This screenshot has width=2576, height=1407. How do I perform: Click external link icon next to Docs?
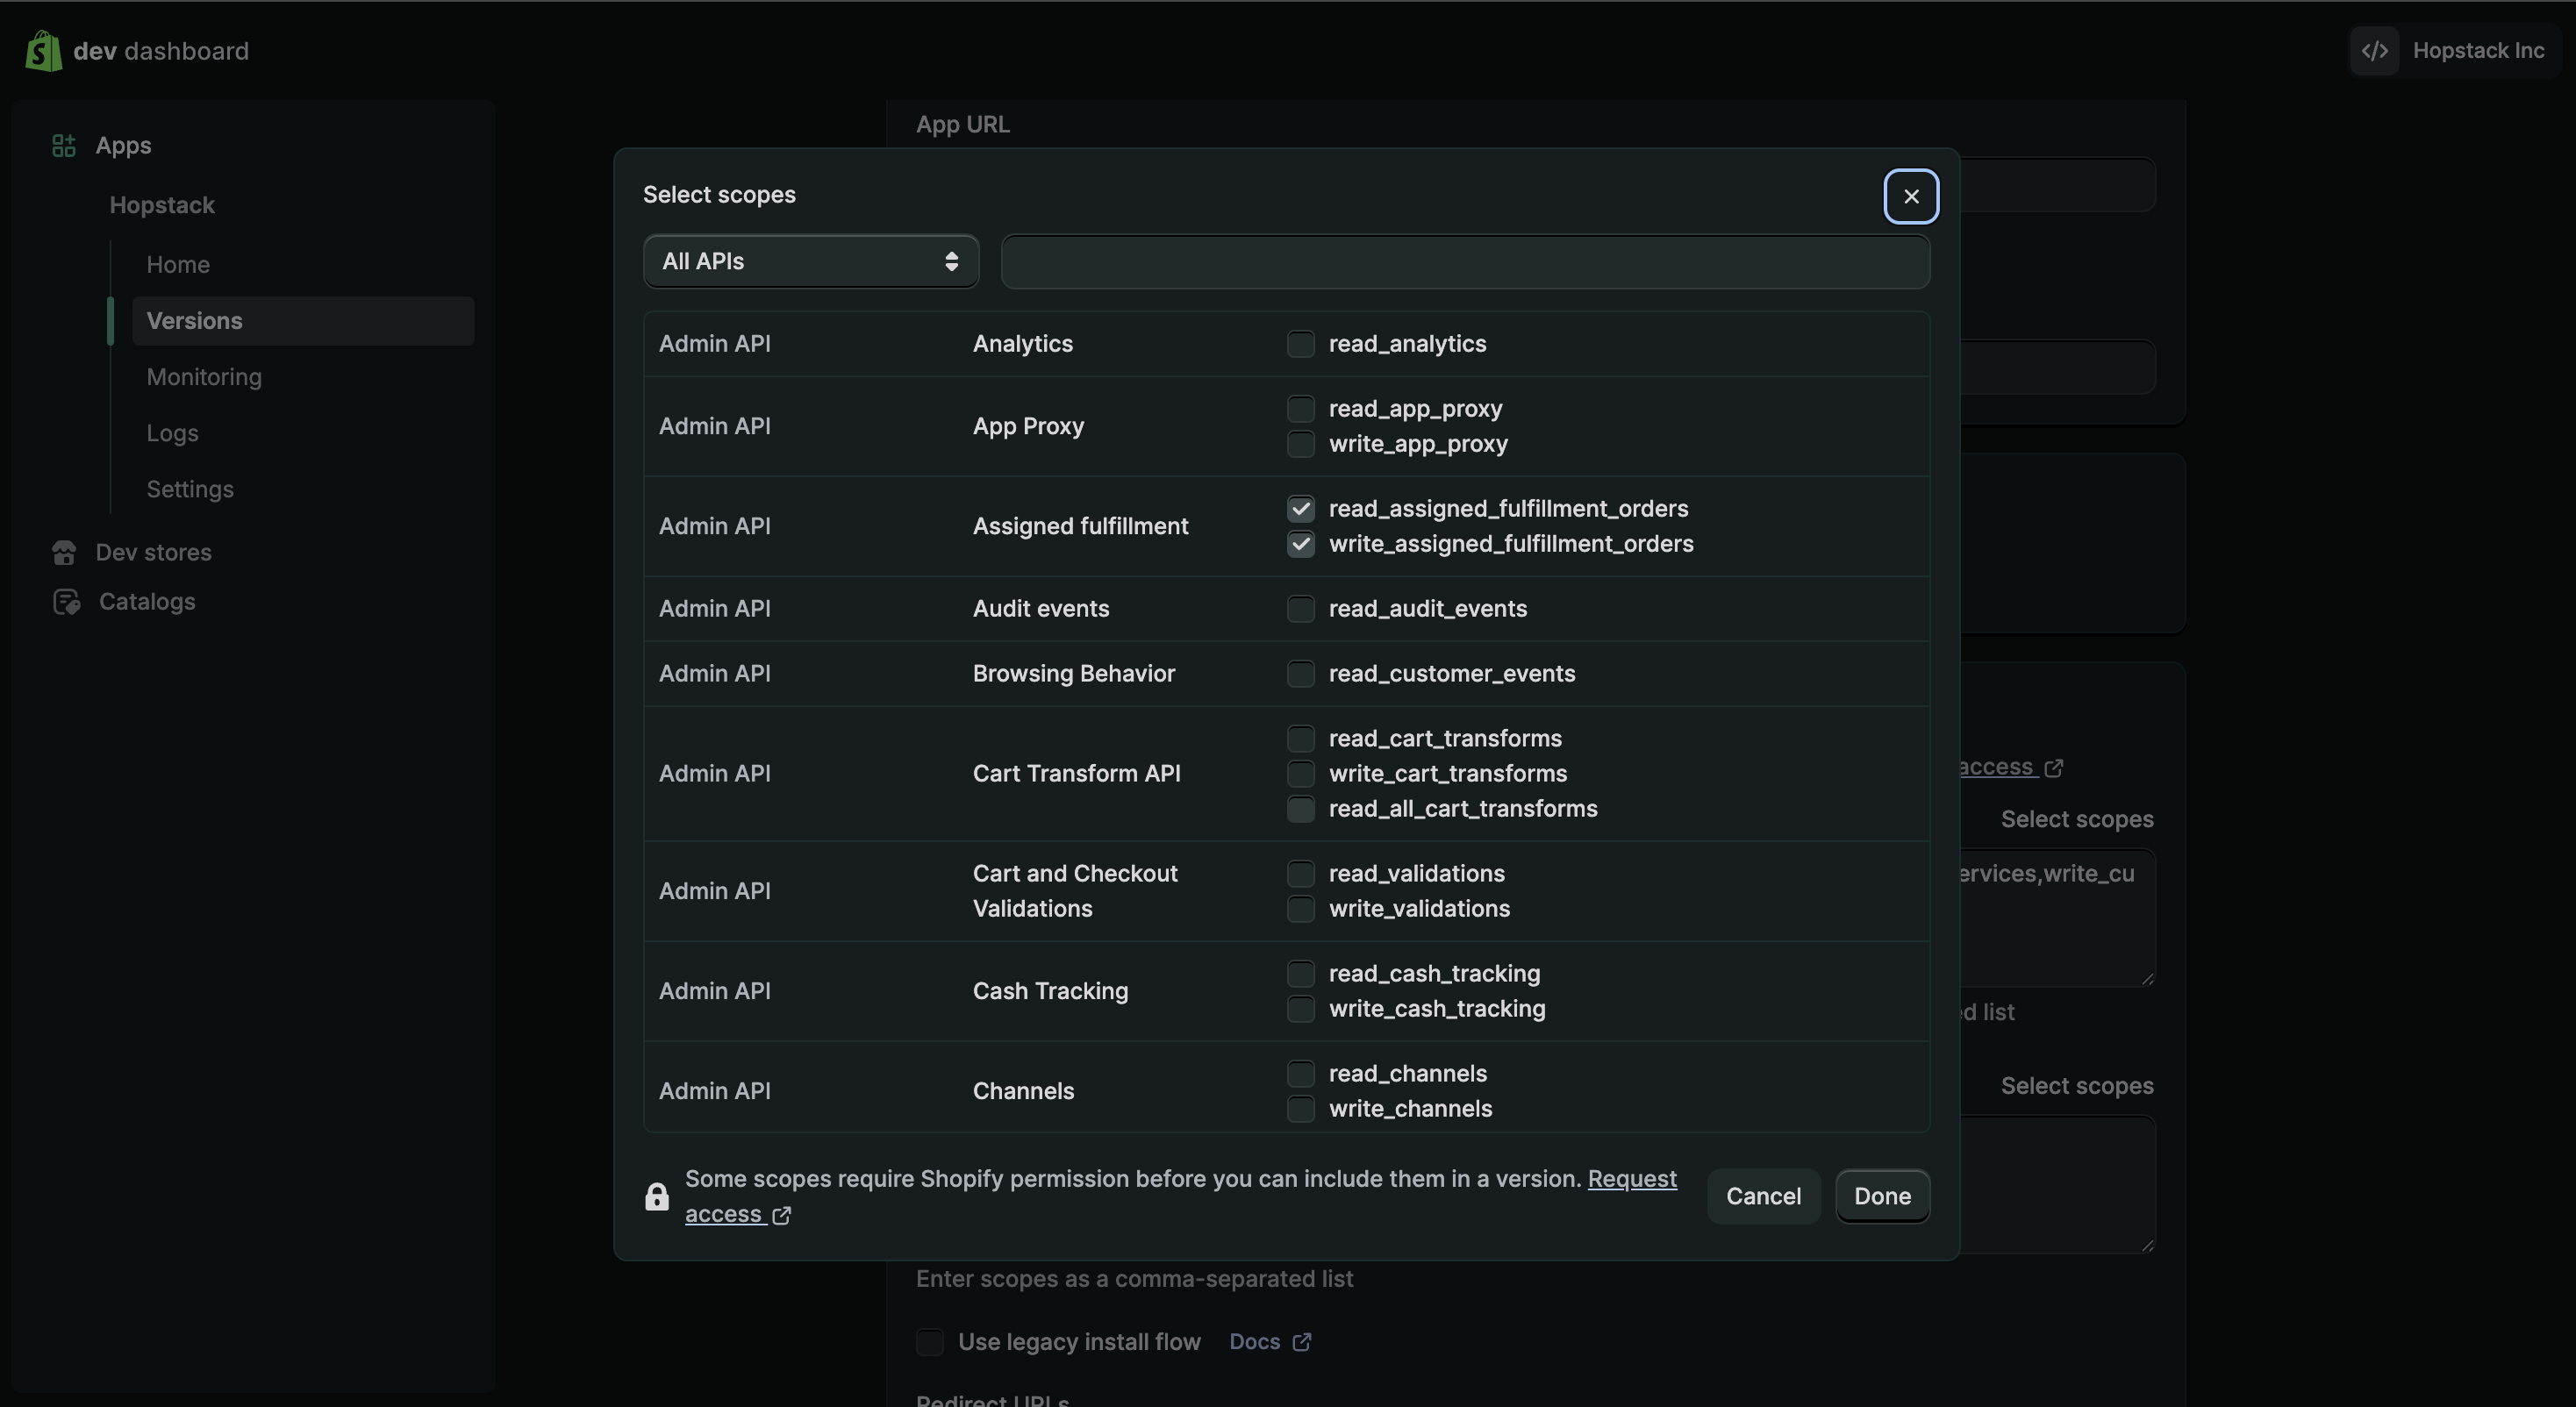(x=1301, y=1342)
